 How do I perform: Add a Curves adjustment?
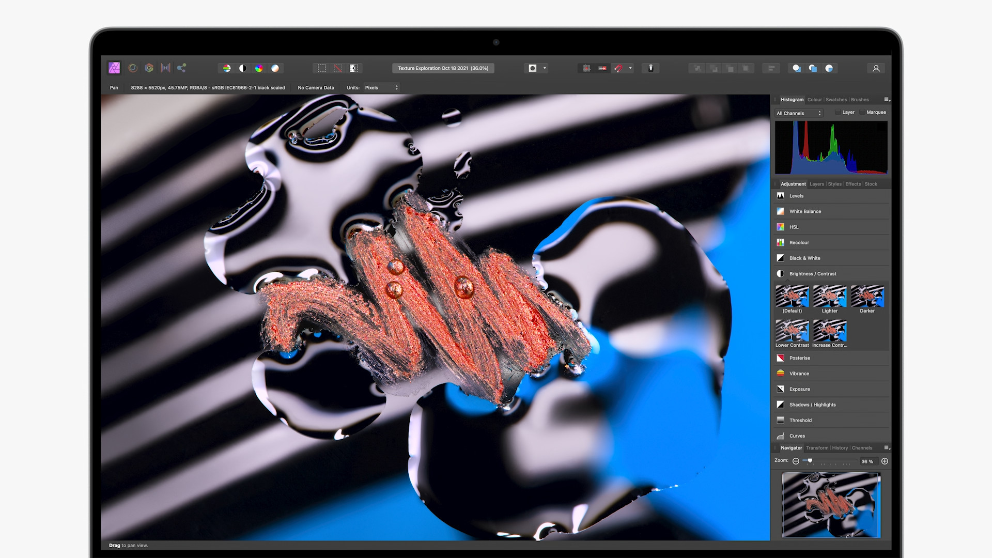click(797, 436)
